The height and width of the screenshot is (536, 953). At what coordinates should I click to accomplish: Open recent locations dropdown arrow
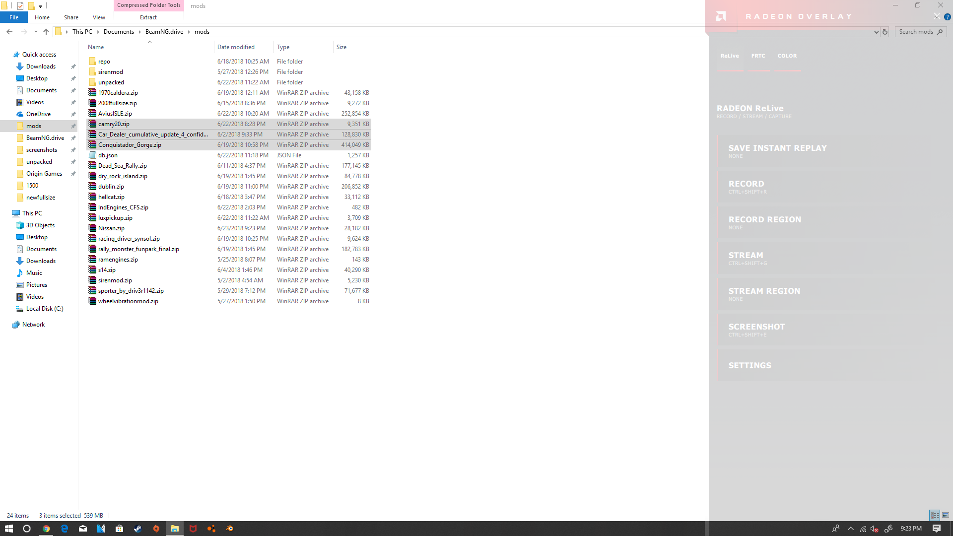(x=36, y=32)
